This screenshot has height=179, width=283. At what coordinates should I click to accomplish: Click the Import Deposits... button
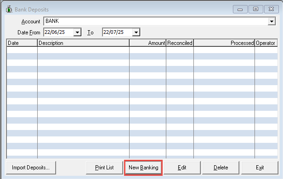point(31,168)
